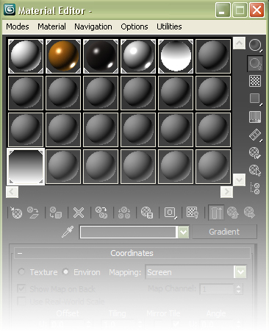Screen dimensions: 269x331
Task: Click Assign Material to Selection icon
Action: coord(56,213)
